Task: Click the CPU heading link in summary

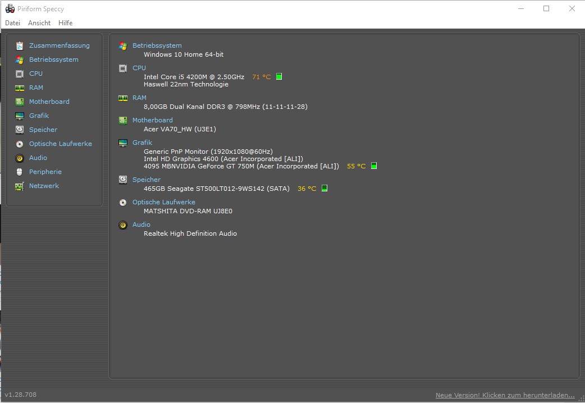Action: coord(139,68)
